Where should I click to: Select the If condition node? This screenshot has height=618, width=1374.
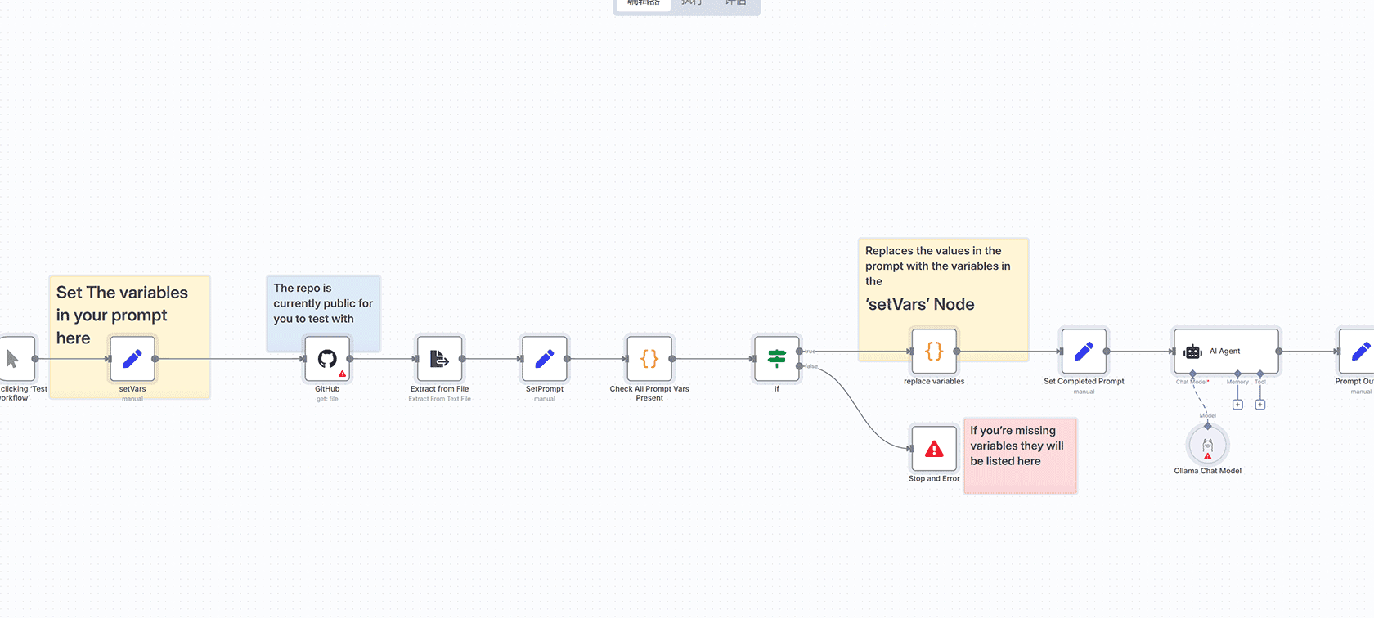(776, 359)
